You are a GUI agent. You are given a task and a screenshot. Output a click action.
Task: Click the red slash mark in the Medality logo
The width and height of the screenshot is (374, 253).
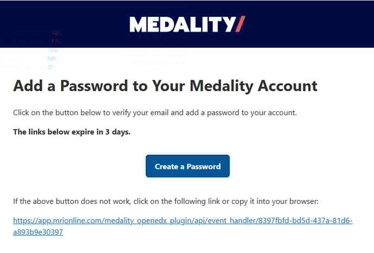240,24
